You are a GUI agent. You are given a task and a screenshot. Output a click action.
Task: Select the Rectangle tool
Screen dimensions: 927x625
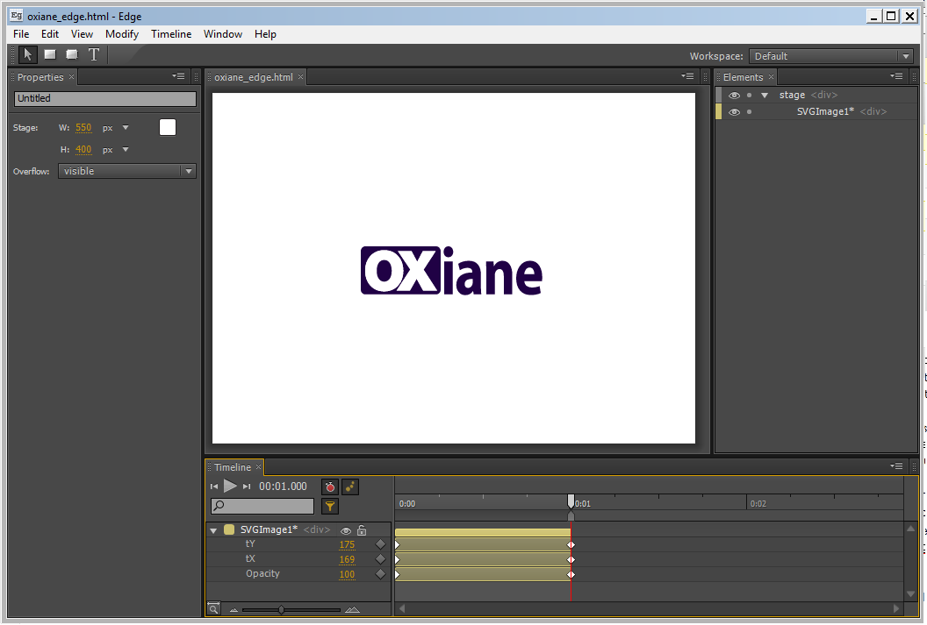point(50,55)
